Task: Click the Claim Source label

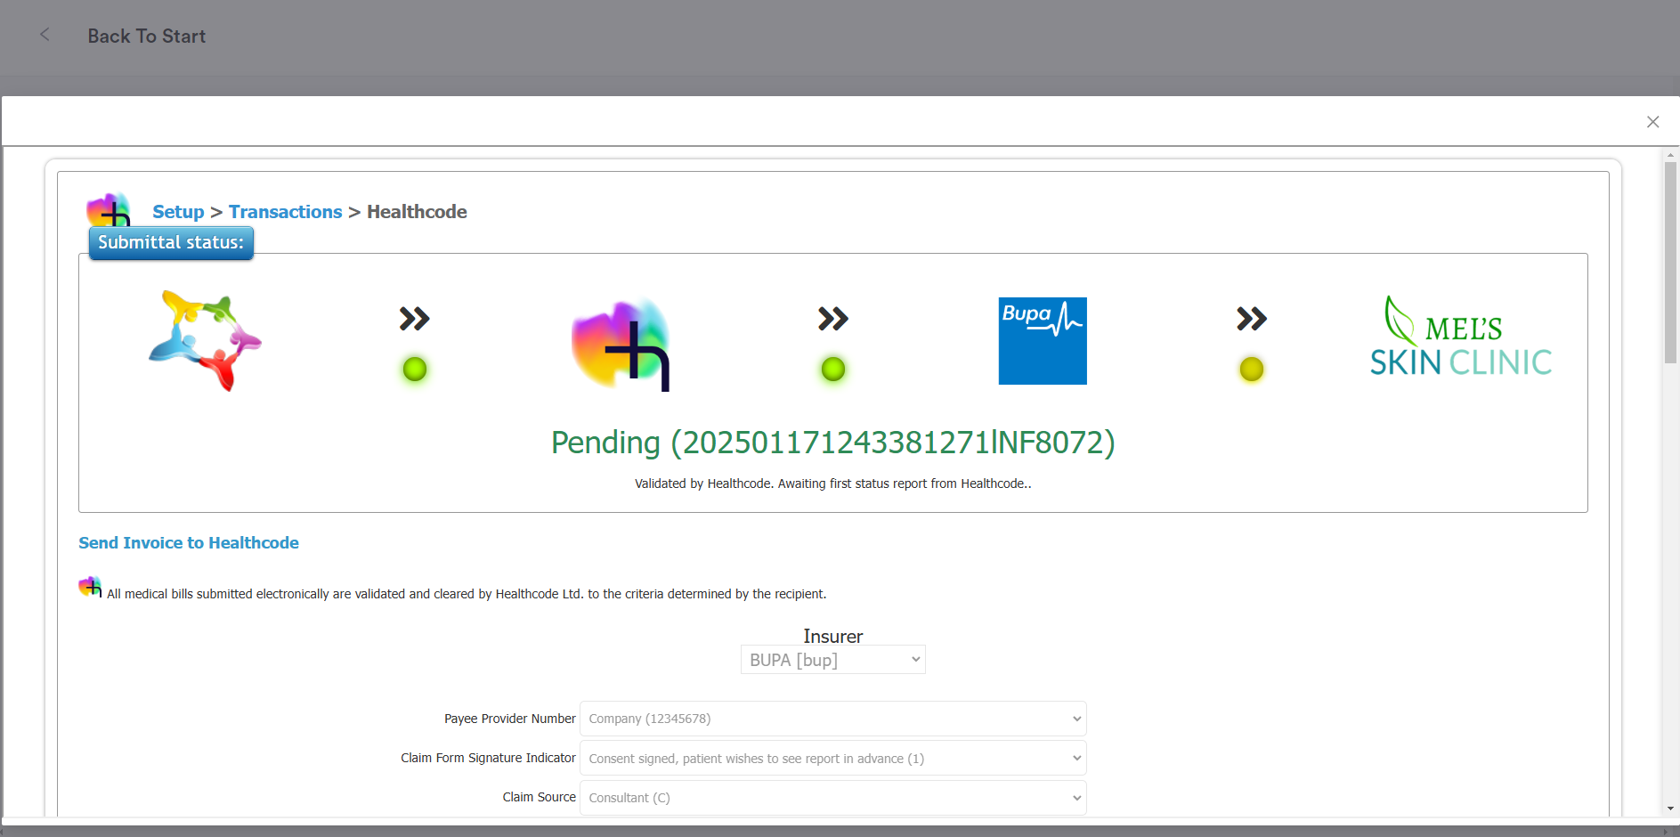Action: pos(539,797)
